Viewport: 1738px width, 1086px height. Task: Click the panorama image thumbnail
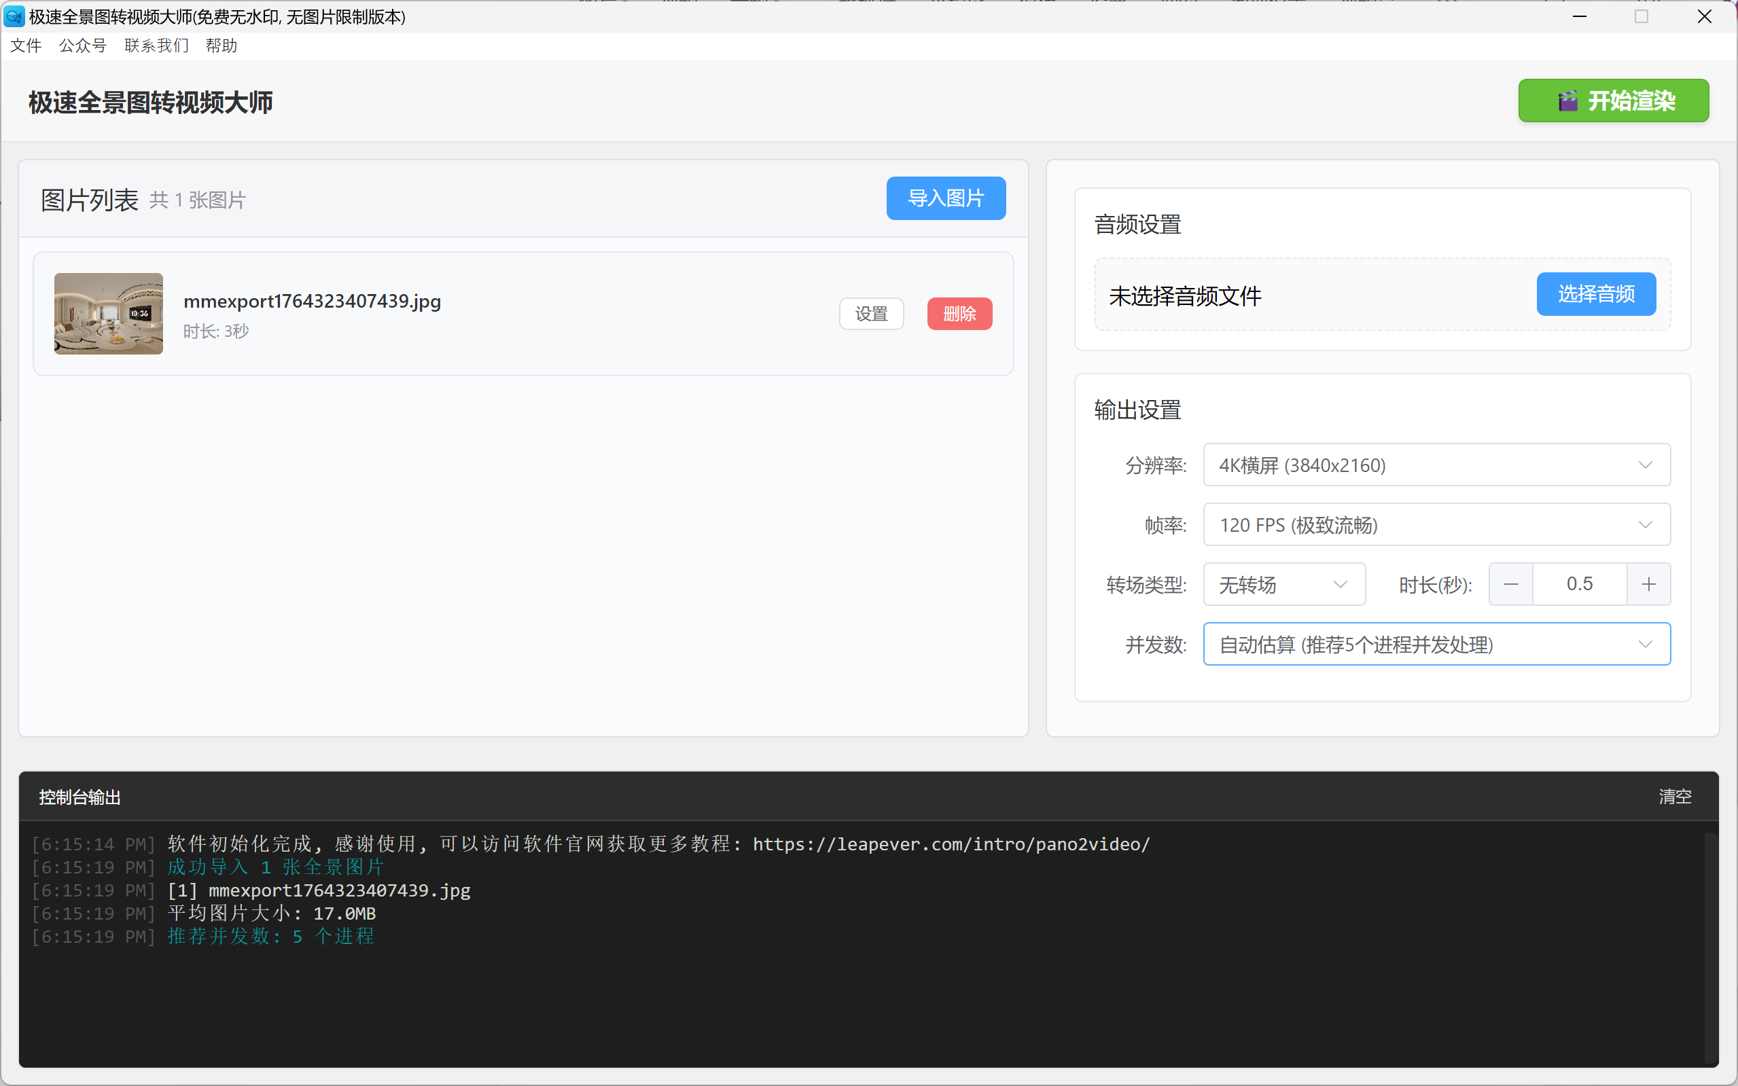click(109, 314)
